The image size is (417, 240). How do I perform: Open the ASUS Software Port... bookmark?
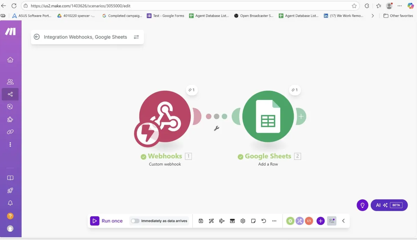(x=32, y=16)
